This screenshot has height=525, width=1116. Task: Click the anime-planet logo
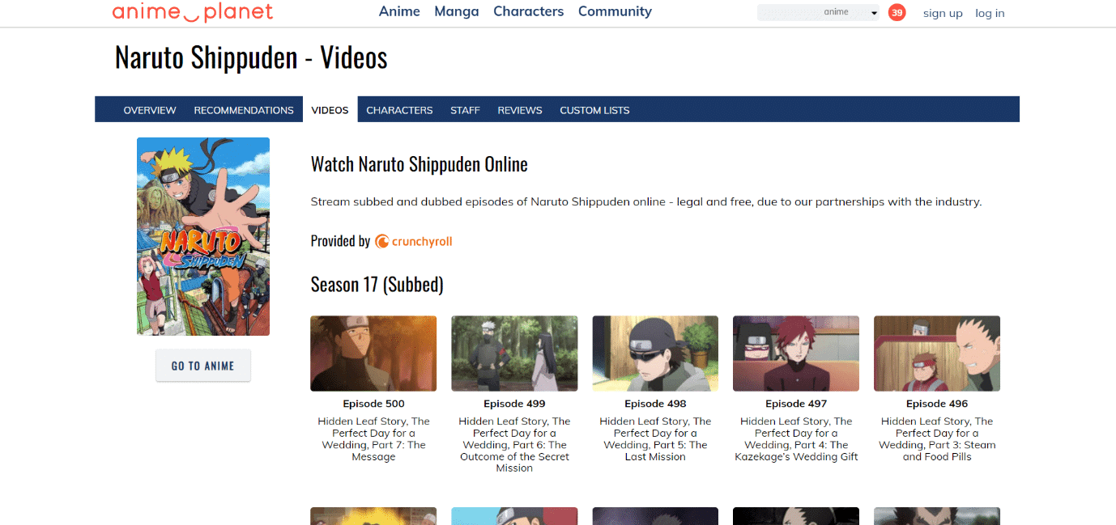[191, 11]
